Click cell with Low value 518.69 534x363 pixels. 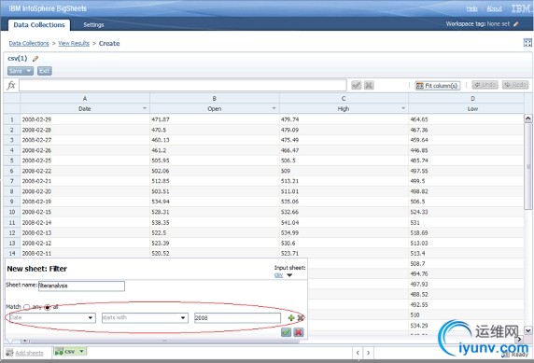(x=466, y=233)
